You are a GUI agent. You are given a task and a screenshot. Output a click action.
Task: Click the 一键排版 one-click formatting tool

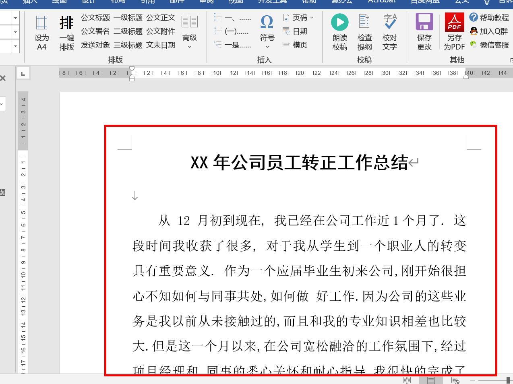pos(66,32)
